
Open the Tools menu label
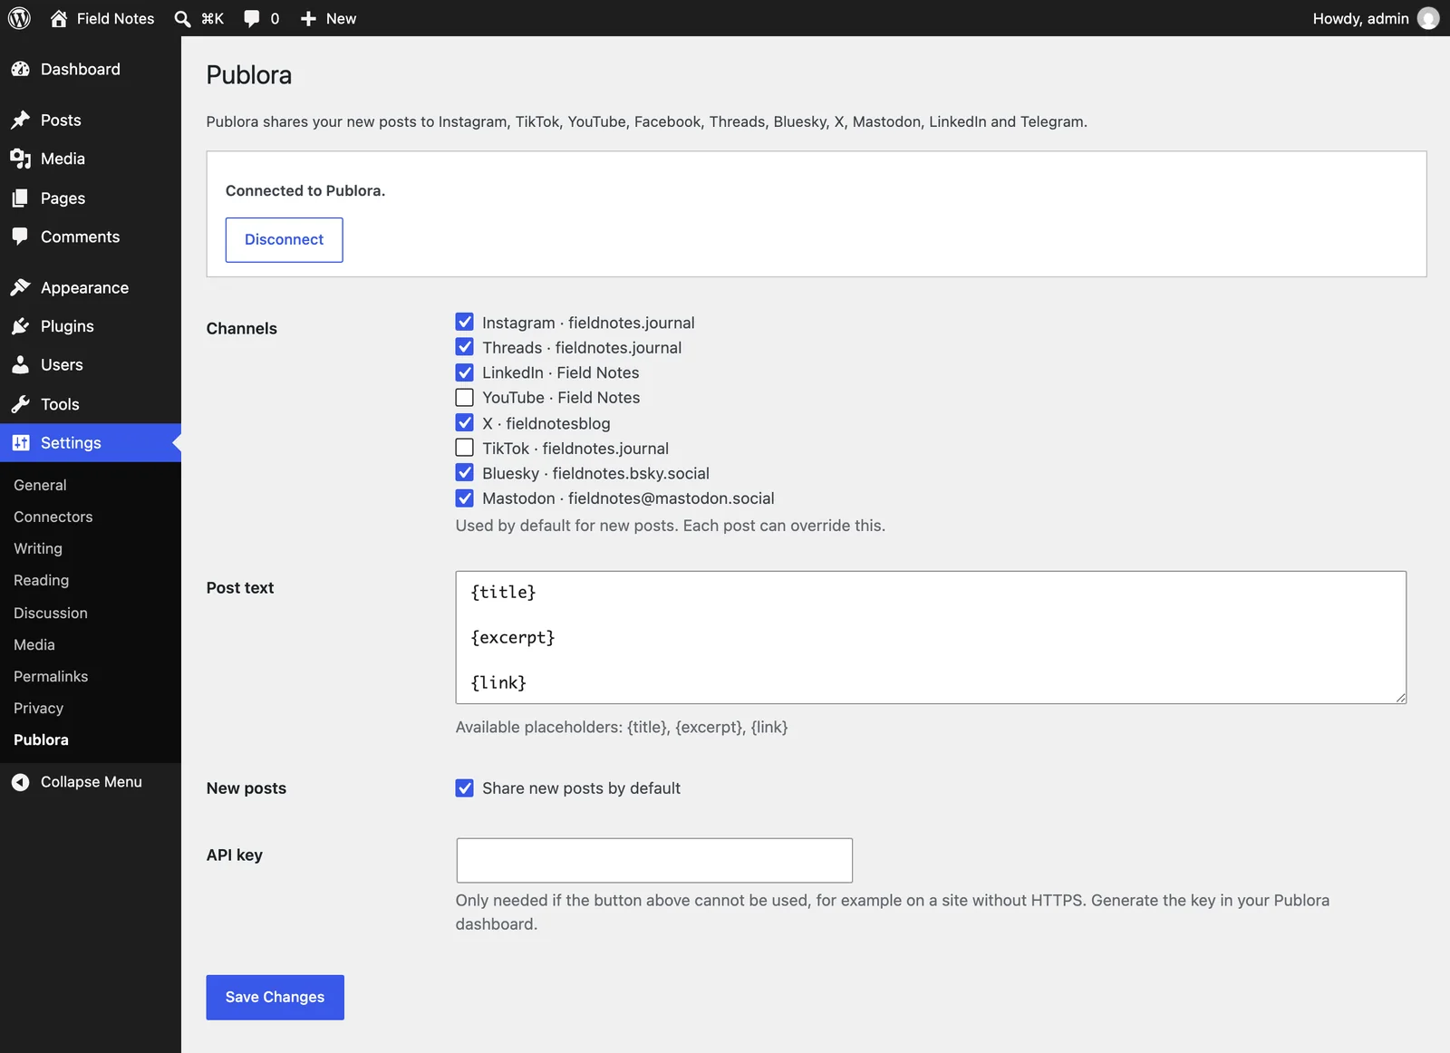[60, 404]
